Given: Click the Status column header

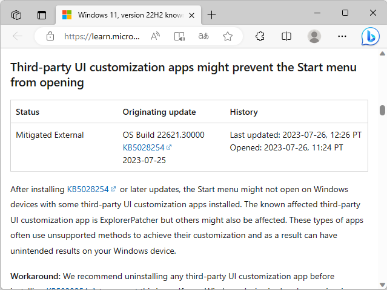Looking at the screenshot, I should (27, 112).
